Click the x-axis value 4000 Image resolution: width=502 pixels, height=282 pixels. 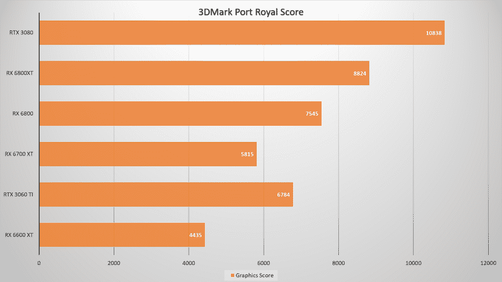tap(189, 263)
